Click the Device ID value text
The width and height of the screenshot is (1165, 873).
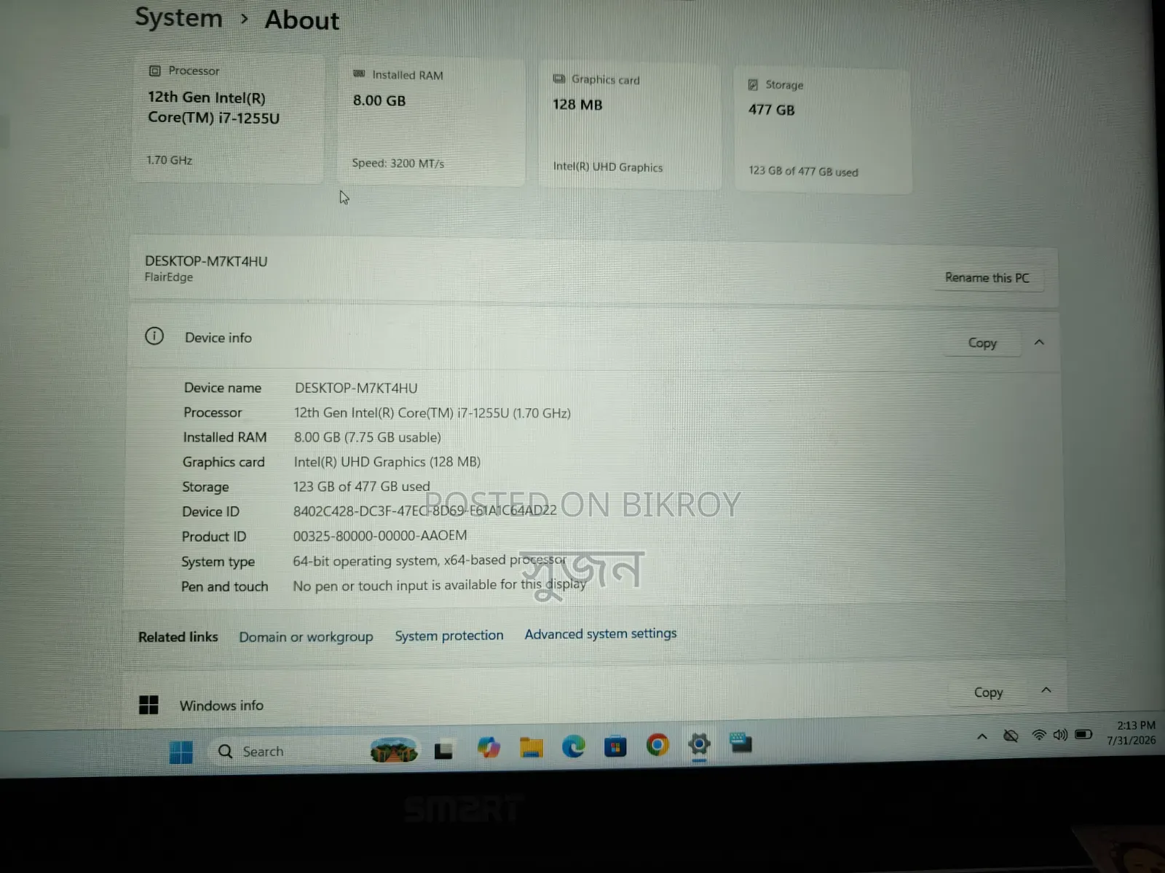(424, 511)
